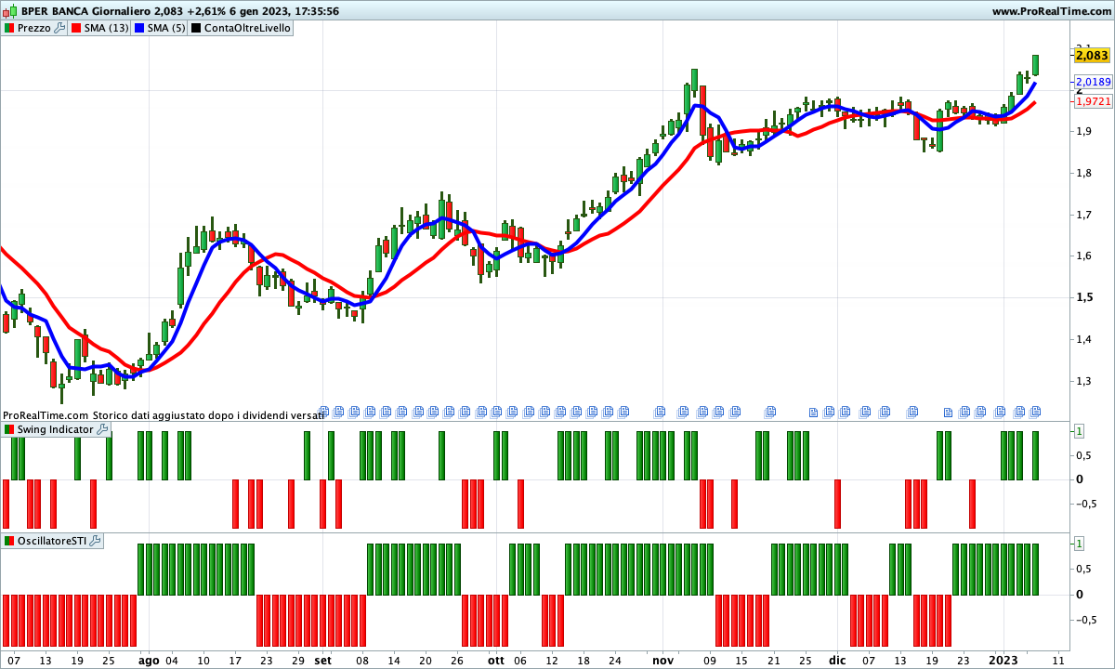Open Swing Indicator settings wrench icon

click(x=102, y=429)
